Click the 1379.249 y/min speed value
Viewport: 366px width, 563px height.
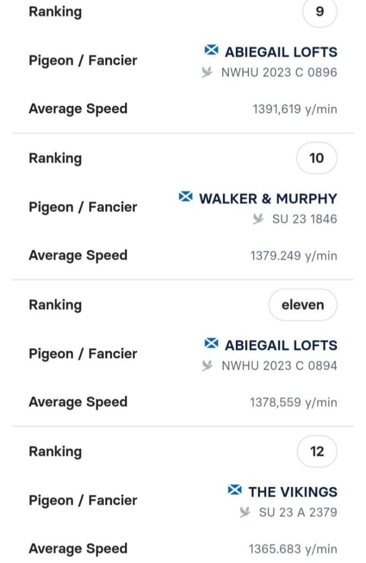[x=294, y=256]
